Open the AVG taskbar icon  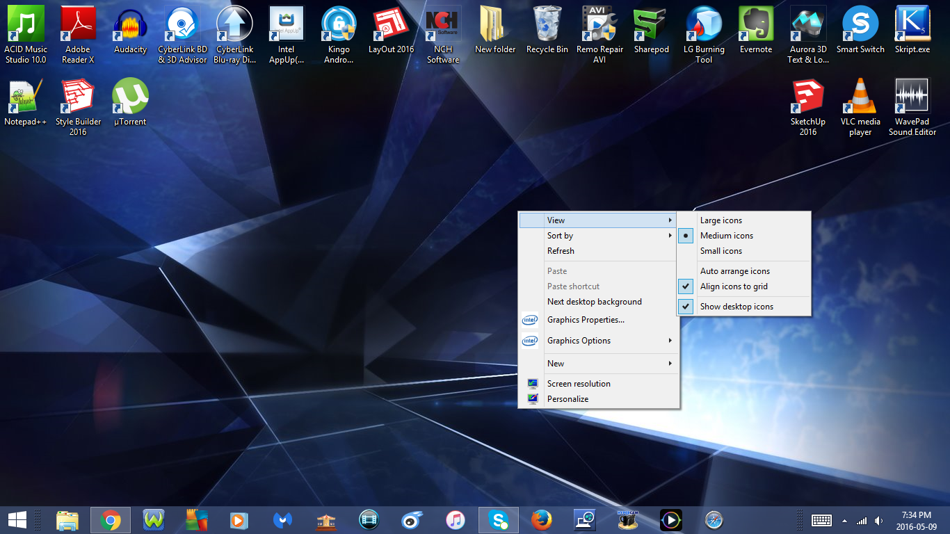[196, 520]
